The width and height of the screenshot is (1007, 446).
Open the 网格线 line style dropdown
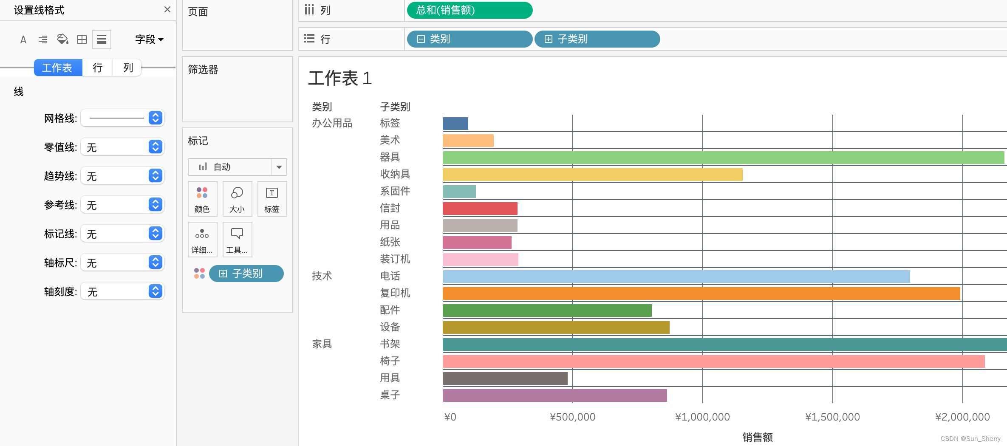pyautogui.click(x=122, y=118)
